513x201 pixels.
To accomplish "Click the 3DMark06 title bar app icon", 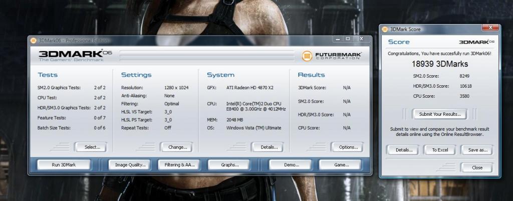I will tap(33, 41).
